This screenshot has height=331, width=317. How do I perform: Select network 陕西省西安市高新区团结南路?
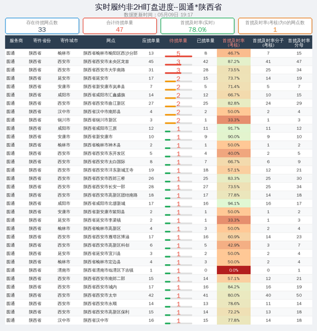111,195
